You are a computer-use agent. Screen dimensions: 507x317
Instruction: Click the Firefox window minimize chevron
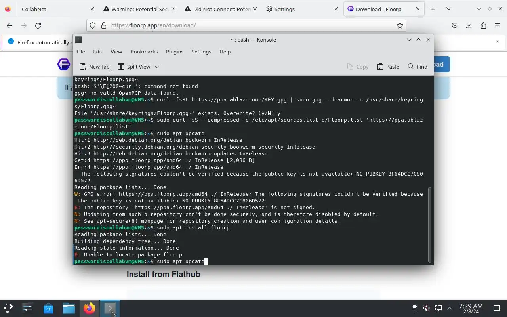tap(479, 9)
